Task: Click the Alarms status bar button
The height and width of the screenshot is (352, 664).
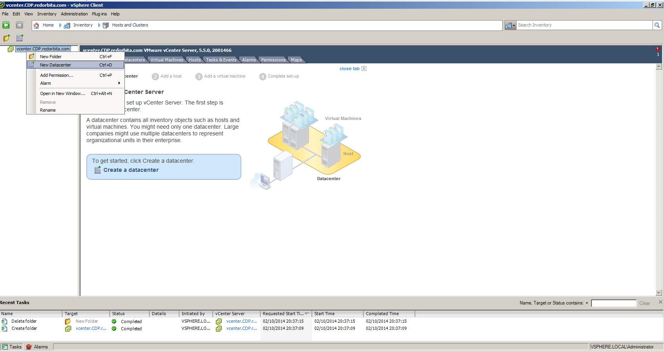Action: coord(37,347)
